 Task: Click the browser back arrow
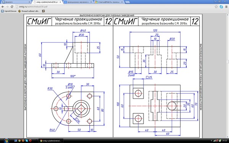(3, 7)
